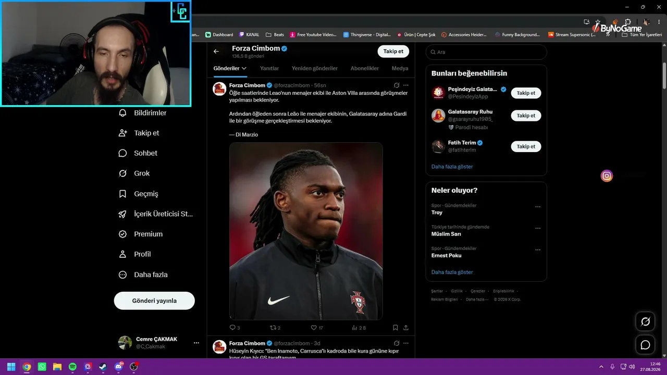Open Grok in the sidebar
Screen dimensions: 667x375
coord(134,173)
